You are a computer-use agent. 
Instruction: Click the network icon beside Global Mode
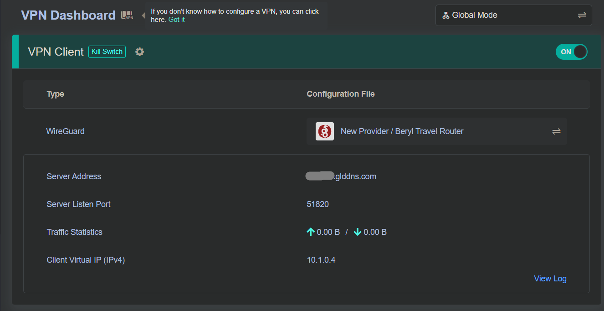[x=445, y=16]
